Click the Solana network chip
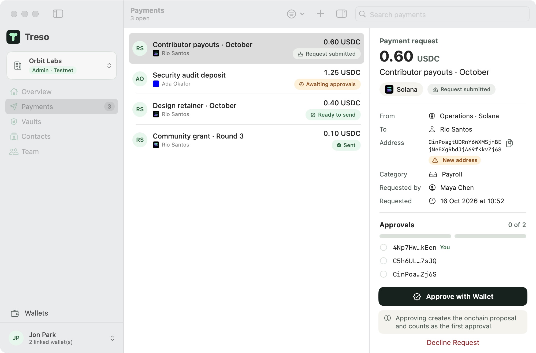536x353 pixels. tap(401, 89)
